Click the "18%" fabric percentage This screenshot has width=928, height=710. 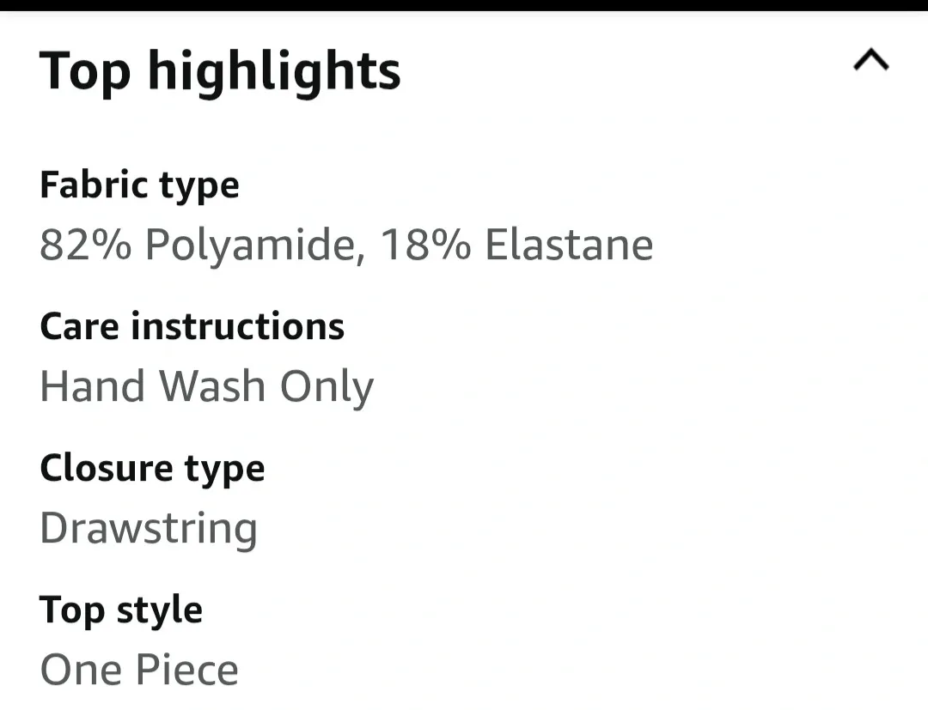[424, 245]
